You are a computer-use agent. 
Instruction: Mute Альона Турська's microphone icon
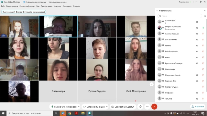click(203, 34)
